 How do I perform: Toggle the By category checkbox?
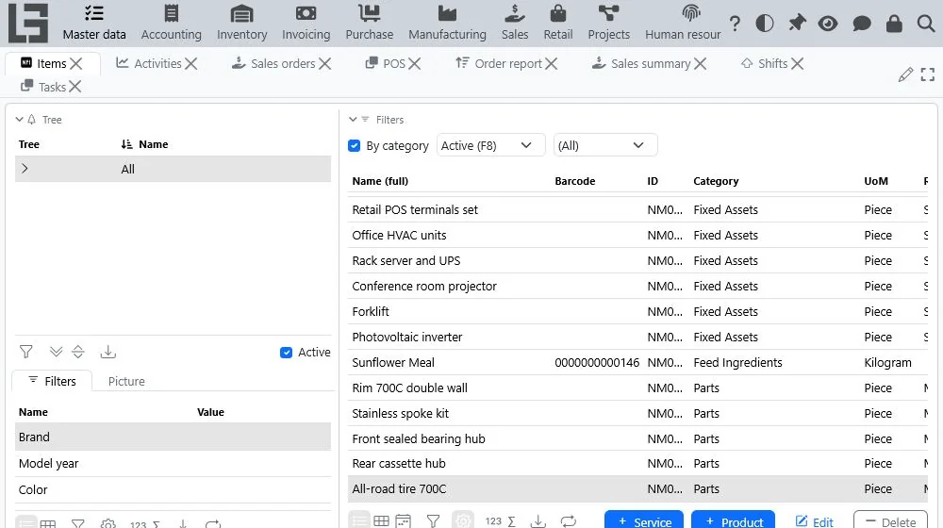pos(355,145)
